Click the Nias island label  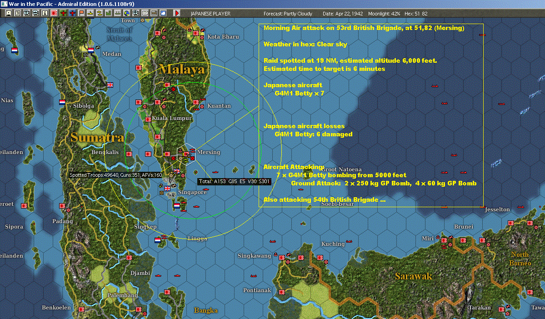7,100
